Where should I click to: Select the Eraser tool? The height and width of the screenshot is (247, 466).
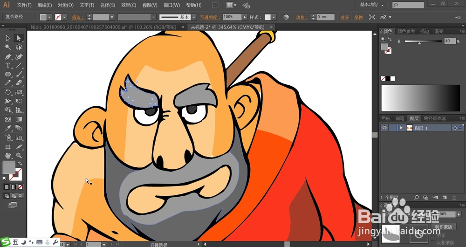pyautogui.click(x=19, y=83)
